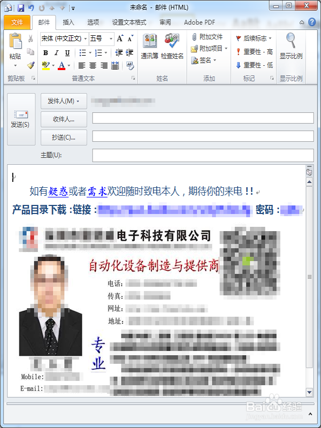Toggle Italic formatting

(x=57, y=52)
